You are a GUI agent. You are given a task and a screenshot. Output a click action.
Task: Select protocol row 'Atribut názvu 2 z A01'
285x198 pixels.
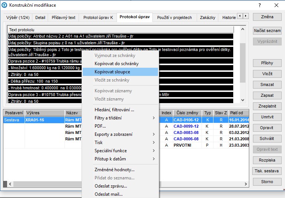(x=120, y=36)
